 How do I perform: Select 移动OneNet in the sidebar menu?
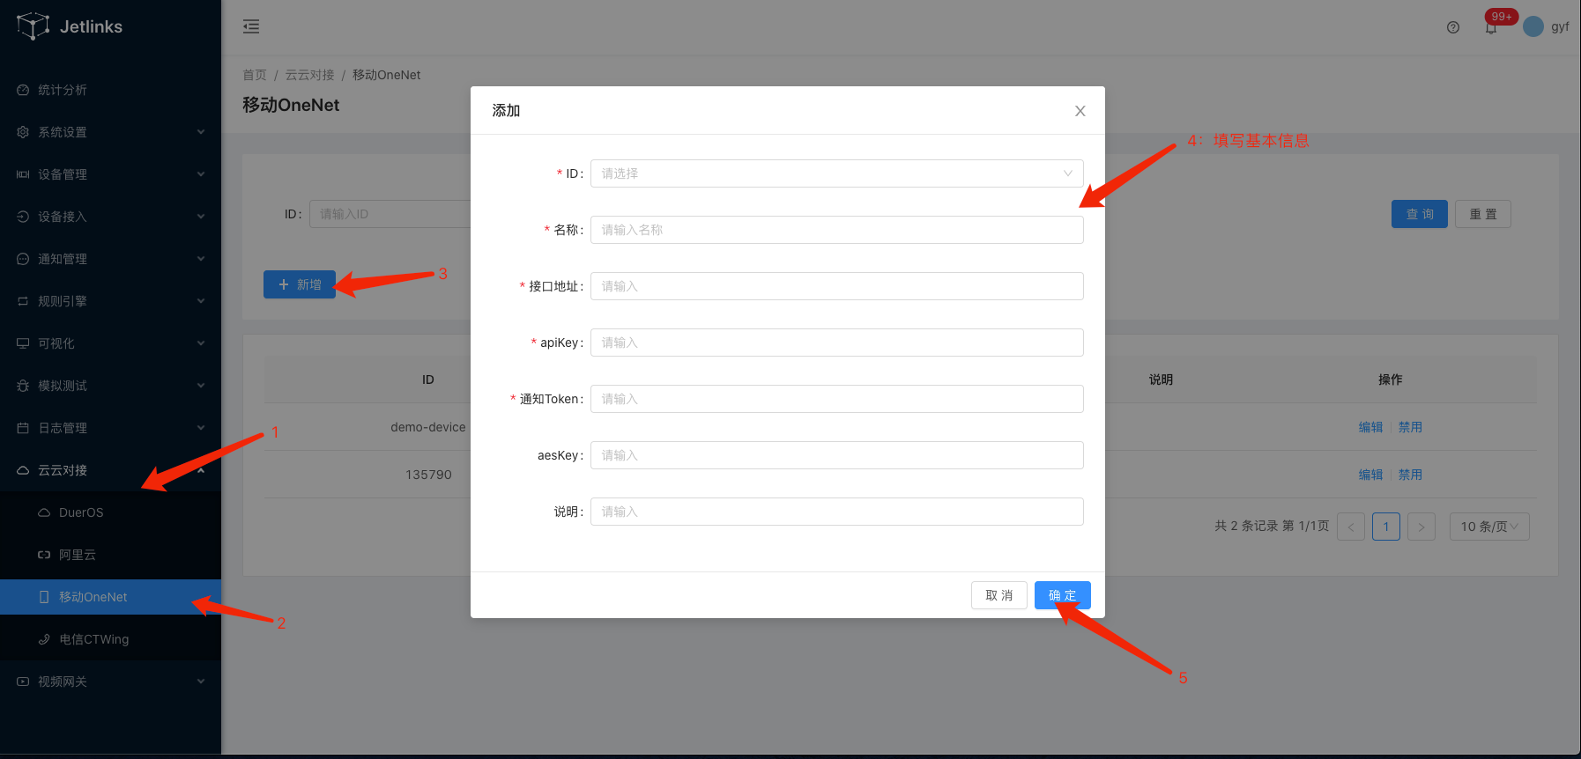93,597
